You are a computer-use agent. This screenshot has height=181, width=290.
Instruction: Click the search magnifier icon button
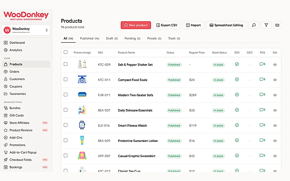(253, 25)
